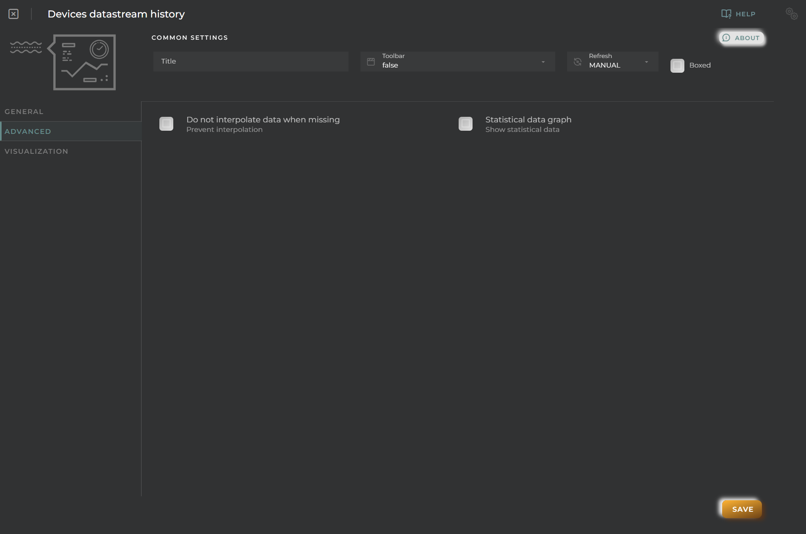
Task: Click the About information icon
Action: point(726,37)
